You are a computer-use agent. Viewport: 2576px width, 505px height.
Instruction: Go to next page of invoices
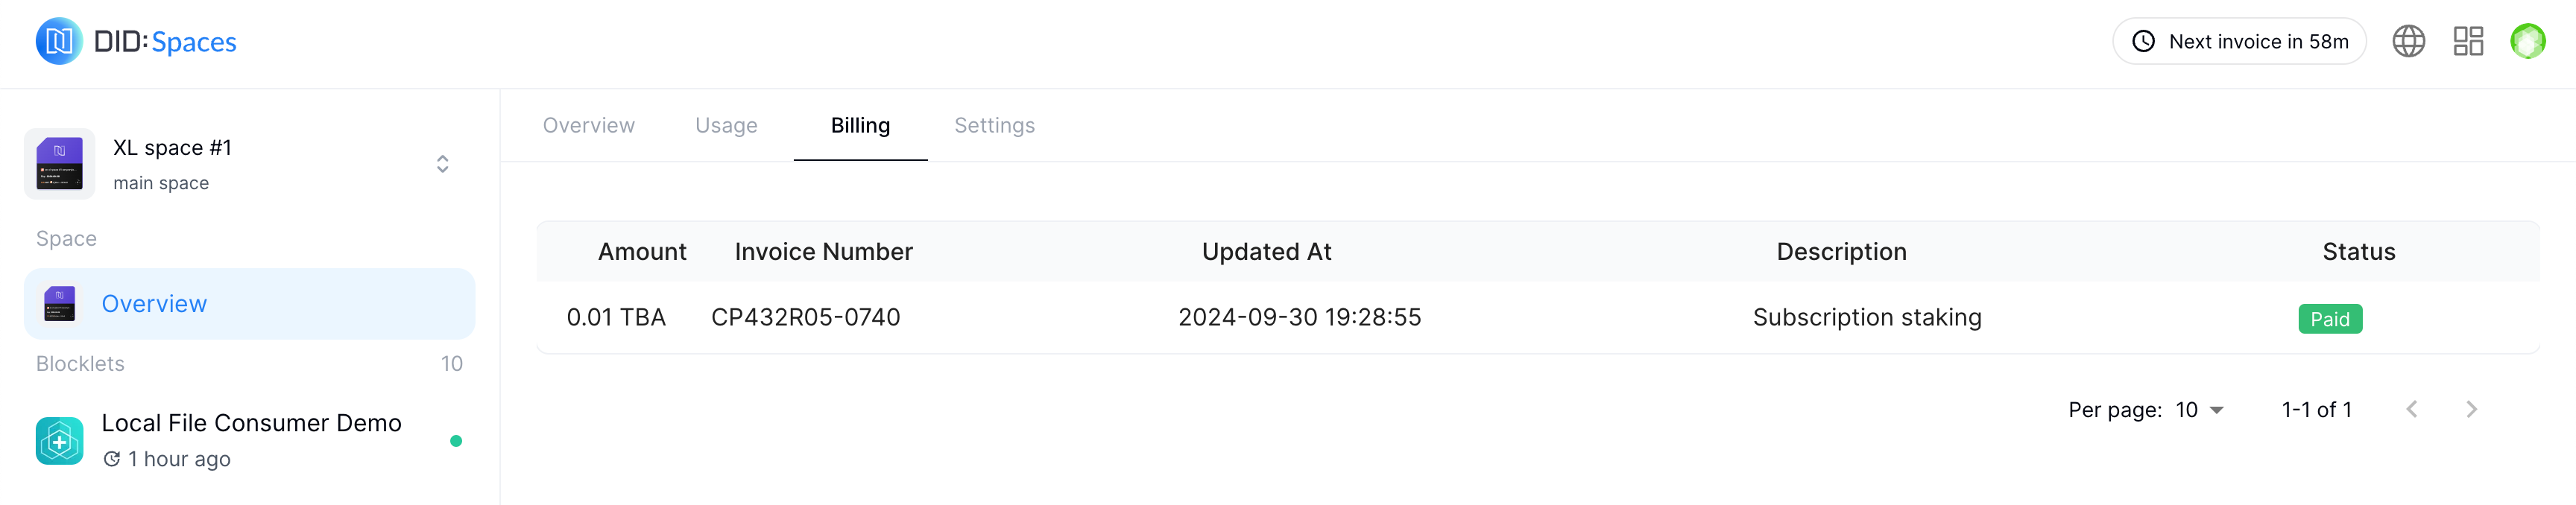tap(2471, 409)
